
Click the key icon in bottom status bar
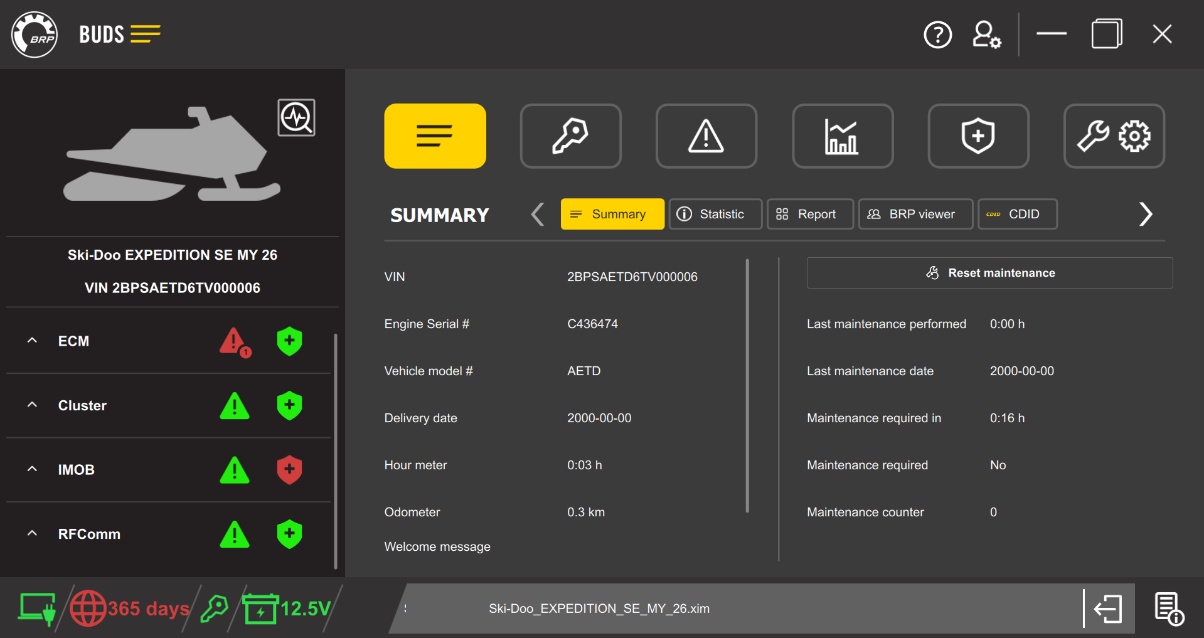[x=213, y=607]
